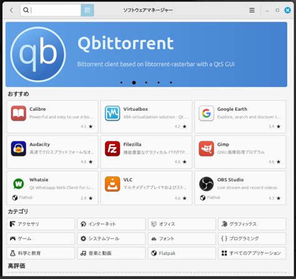
Task: Click the Qbittorrent banner description text
Action: pyautogui.click(x=155, y=64)
